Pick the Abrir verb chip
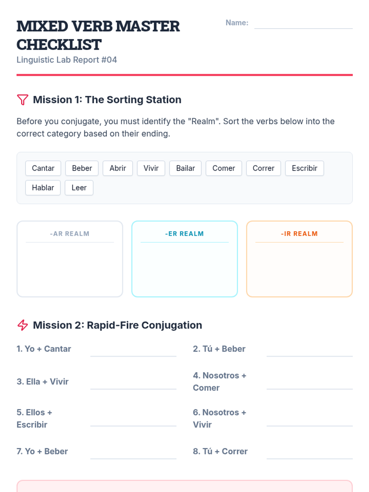Image resolution: width=369 pixels, height=492 pixels. [x=118, y=168]
